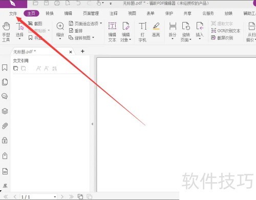
Task: Click the 提取文字 extract text button
Action: coord(222,24)
